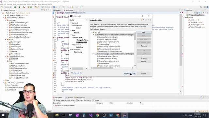Click Apply and Close
Image resolution: width=209 pixels, height=118 pixels.
129,73
